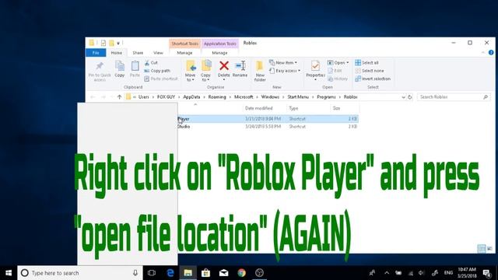
Task: Sort by Type column header
Action: [293, 108]
